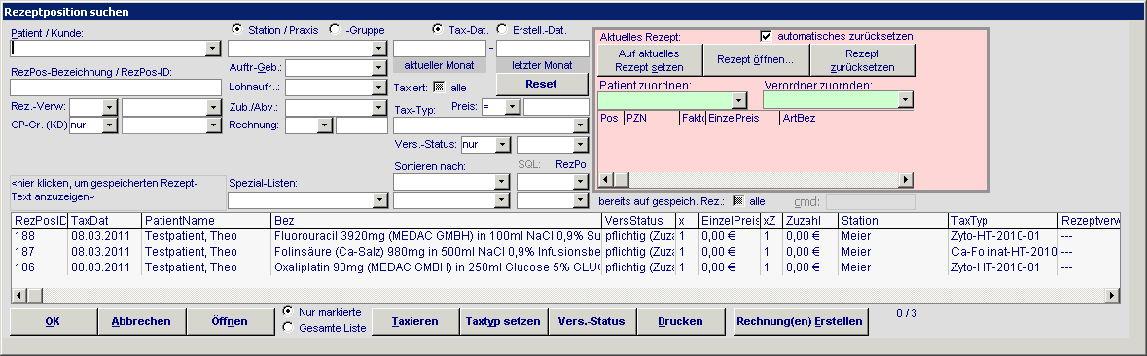
Task: Click the Fluorouracil 3920mg description cell
Action: pos(436,236)
